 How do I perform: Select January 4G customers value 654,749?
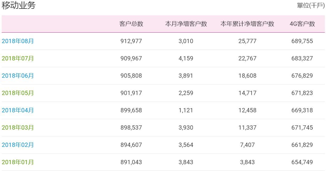pos(302,162)
